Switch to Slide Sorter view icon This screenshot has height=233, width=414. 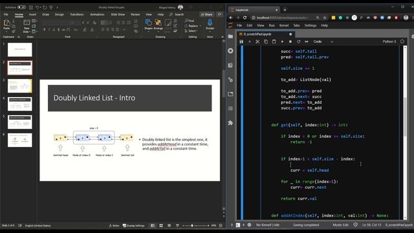161,226
